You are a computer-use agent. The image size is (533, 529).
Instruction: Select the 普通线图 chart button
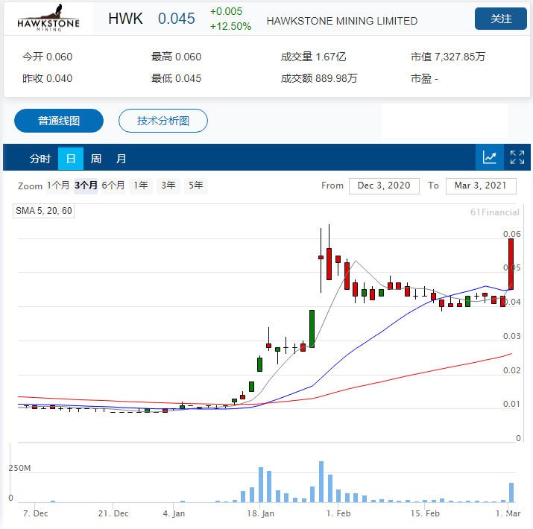pyautogui.click(x=59, y=121)
